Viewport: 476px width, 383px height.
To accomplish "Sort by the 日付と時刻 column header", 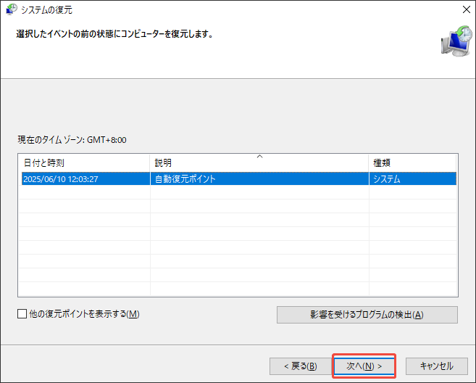I will click(x=84, y=163).
